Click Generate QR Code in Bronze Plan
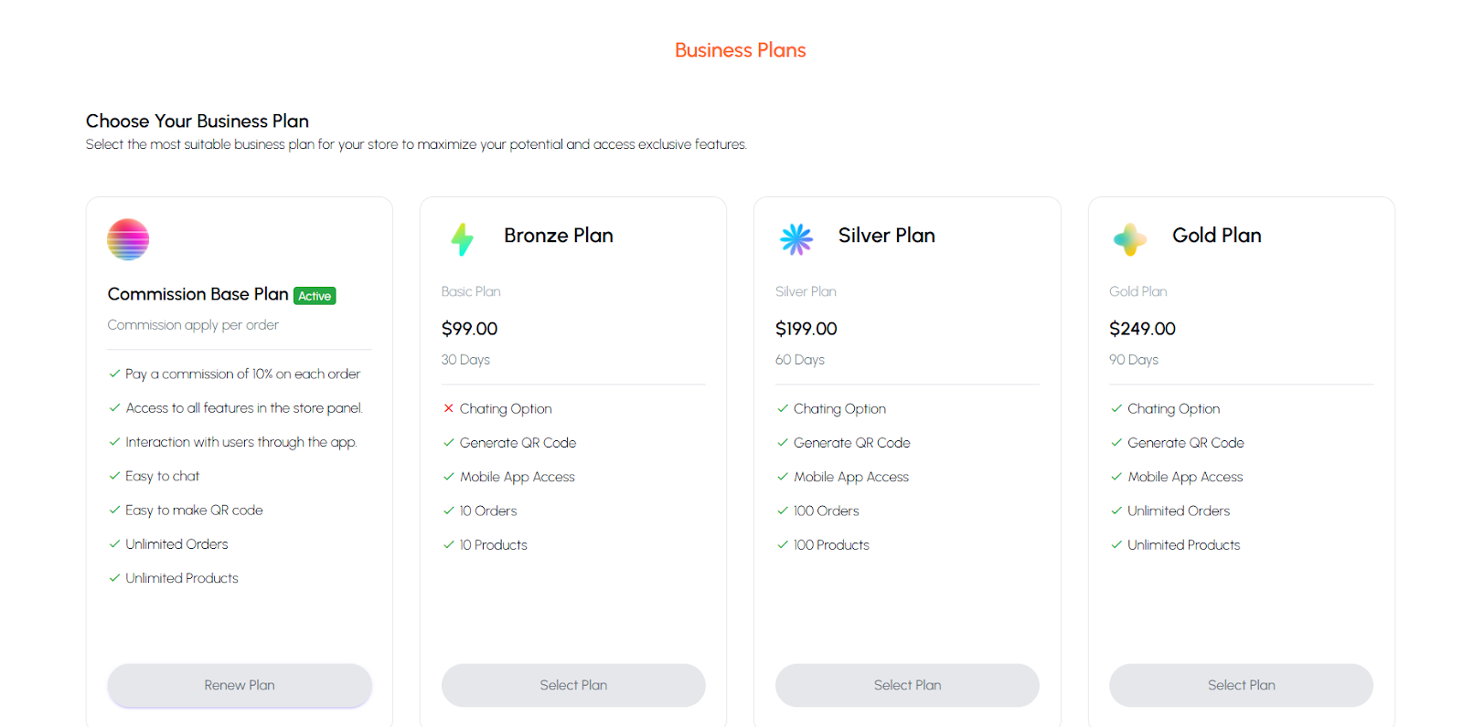Viewport: 1463px width, 727px height. pos(518,443)
